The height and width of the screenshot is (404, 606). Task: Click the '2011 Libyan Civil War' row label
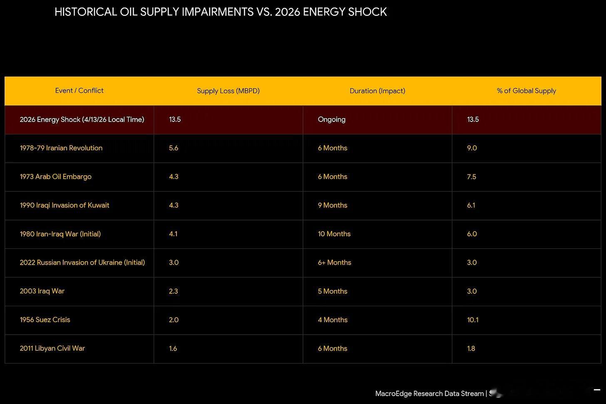pyautogui.click(x=52, y=349)
